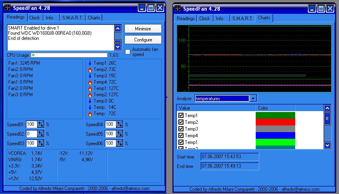Click the down arrow icon beside Temp: 14C
This screenshot has height=194, width=339.
tap(90, 107)
